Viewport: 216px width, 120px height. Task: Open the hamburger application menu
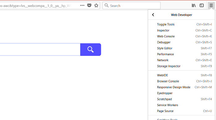pyautogui.click(x=211, y=6)
